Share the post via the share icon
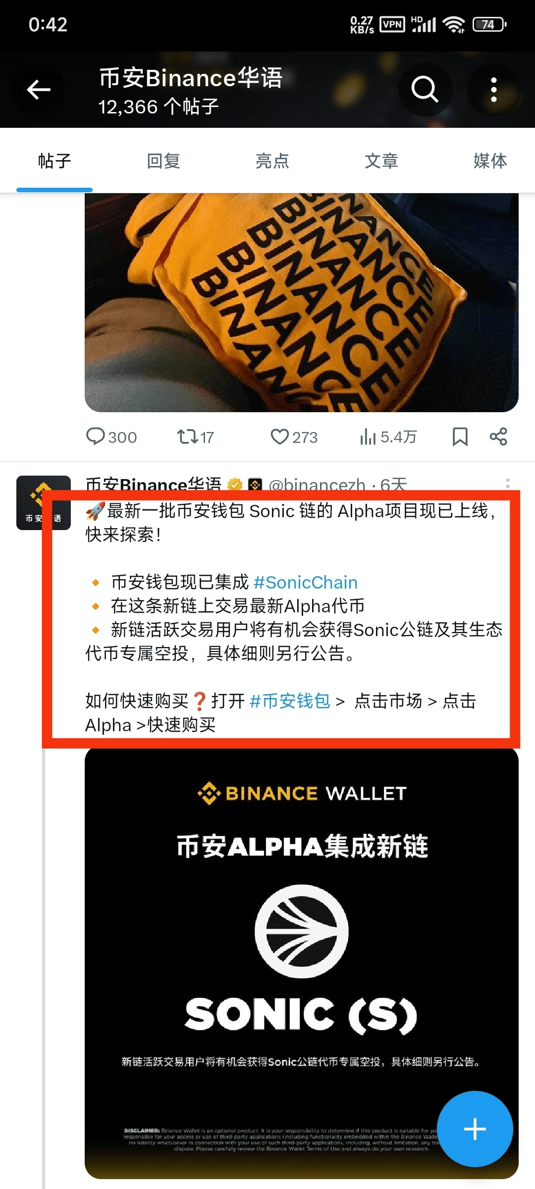 498,436
